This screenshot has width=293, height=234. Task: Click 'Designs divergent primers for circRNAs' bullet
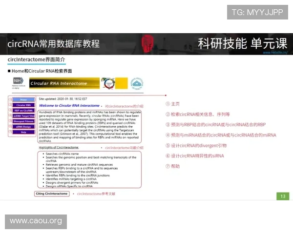pyautogui.click(x=72, y=182)
